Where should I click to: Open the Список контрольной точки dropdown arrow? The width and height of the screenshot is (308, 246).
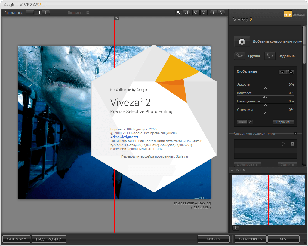[295, 133]
